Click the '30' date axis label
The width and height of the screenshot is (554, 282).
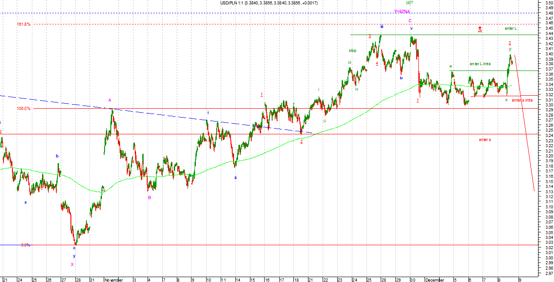point(413,280)
